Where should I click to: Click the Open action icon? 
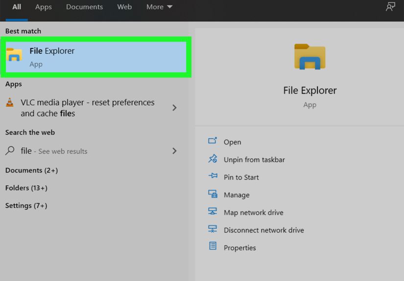[213, 140]
